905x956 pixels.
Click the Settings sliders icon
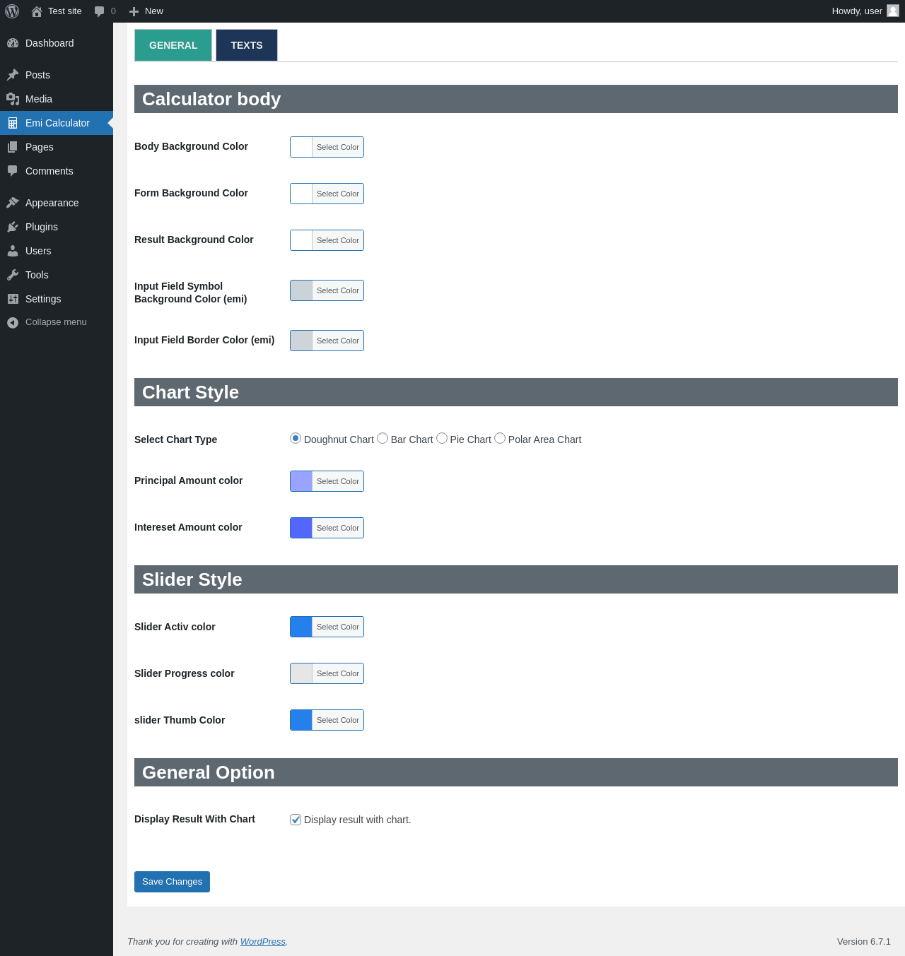coord(13,299)
